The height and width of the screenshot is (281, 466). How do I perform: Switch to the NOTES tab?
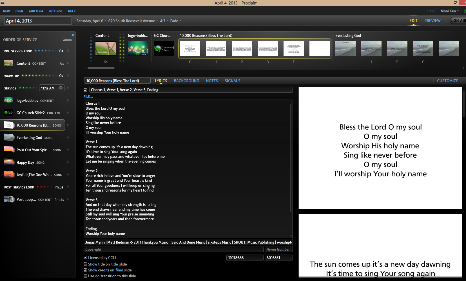212,81
